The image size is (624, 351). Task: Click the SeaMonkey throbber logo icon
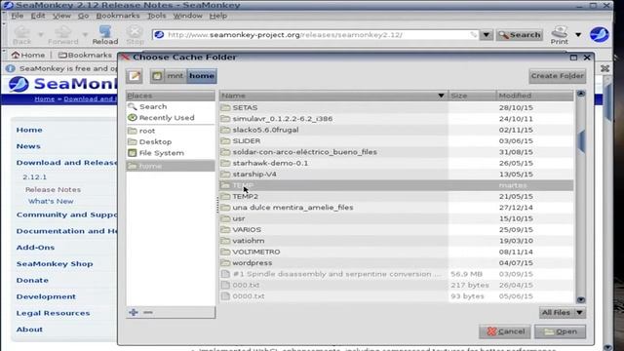(x=600, y=35)
